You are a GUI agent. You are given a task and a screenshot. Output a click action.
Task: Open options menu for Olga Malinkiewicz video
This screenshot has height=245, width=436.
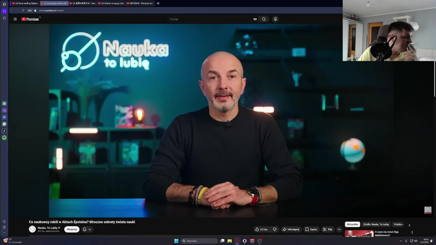tap(412, 232)
